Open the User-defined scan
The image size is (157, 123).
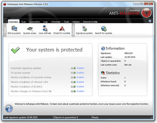pos(45,30)
